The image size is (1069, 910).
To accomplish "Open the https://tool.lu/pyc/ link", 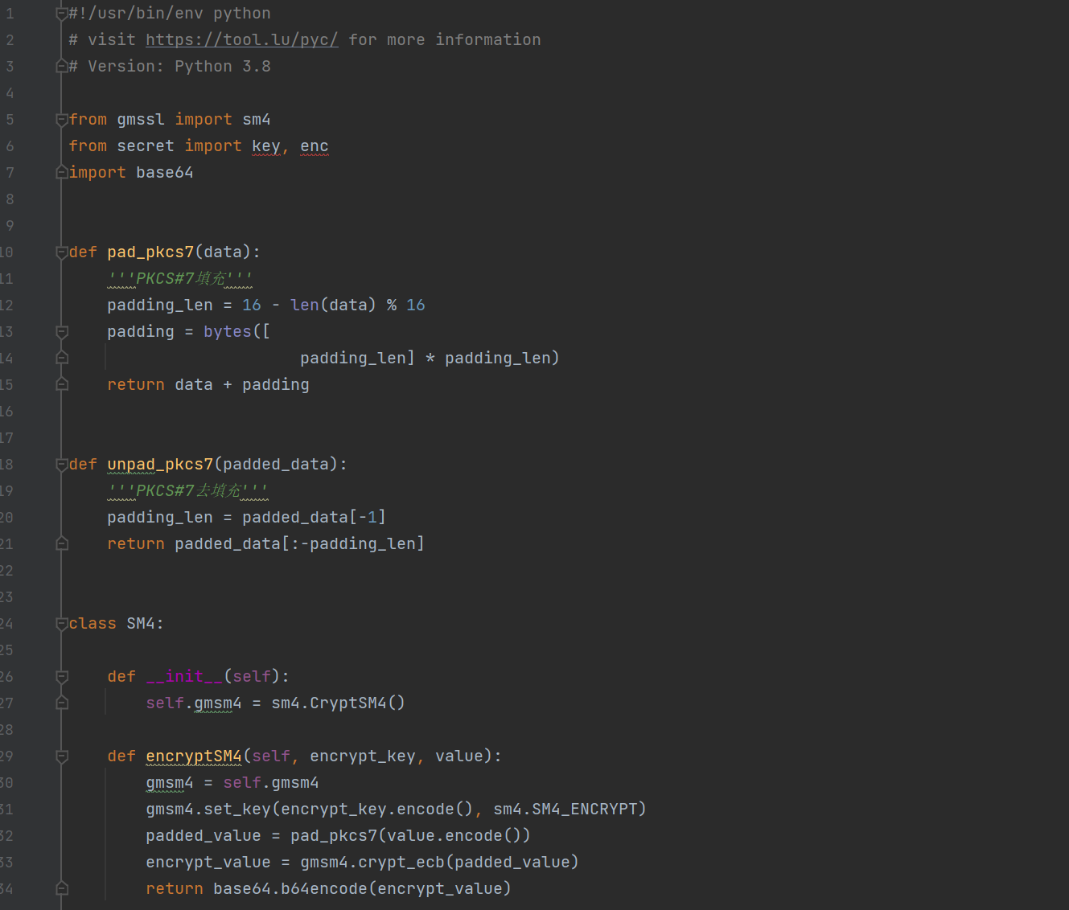I will pyautogui.click(x=241, y=40).
